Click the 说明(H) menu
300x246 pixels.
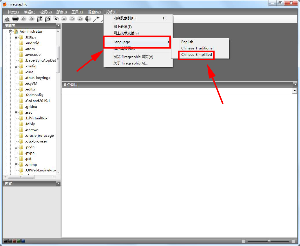coord(111,12)
